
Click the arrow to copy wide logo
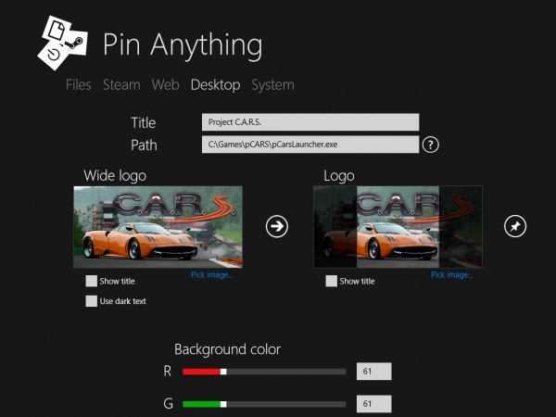(x=277, y=226)
